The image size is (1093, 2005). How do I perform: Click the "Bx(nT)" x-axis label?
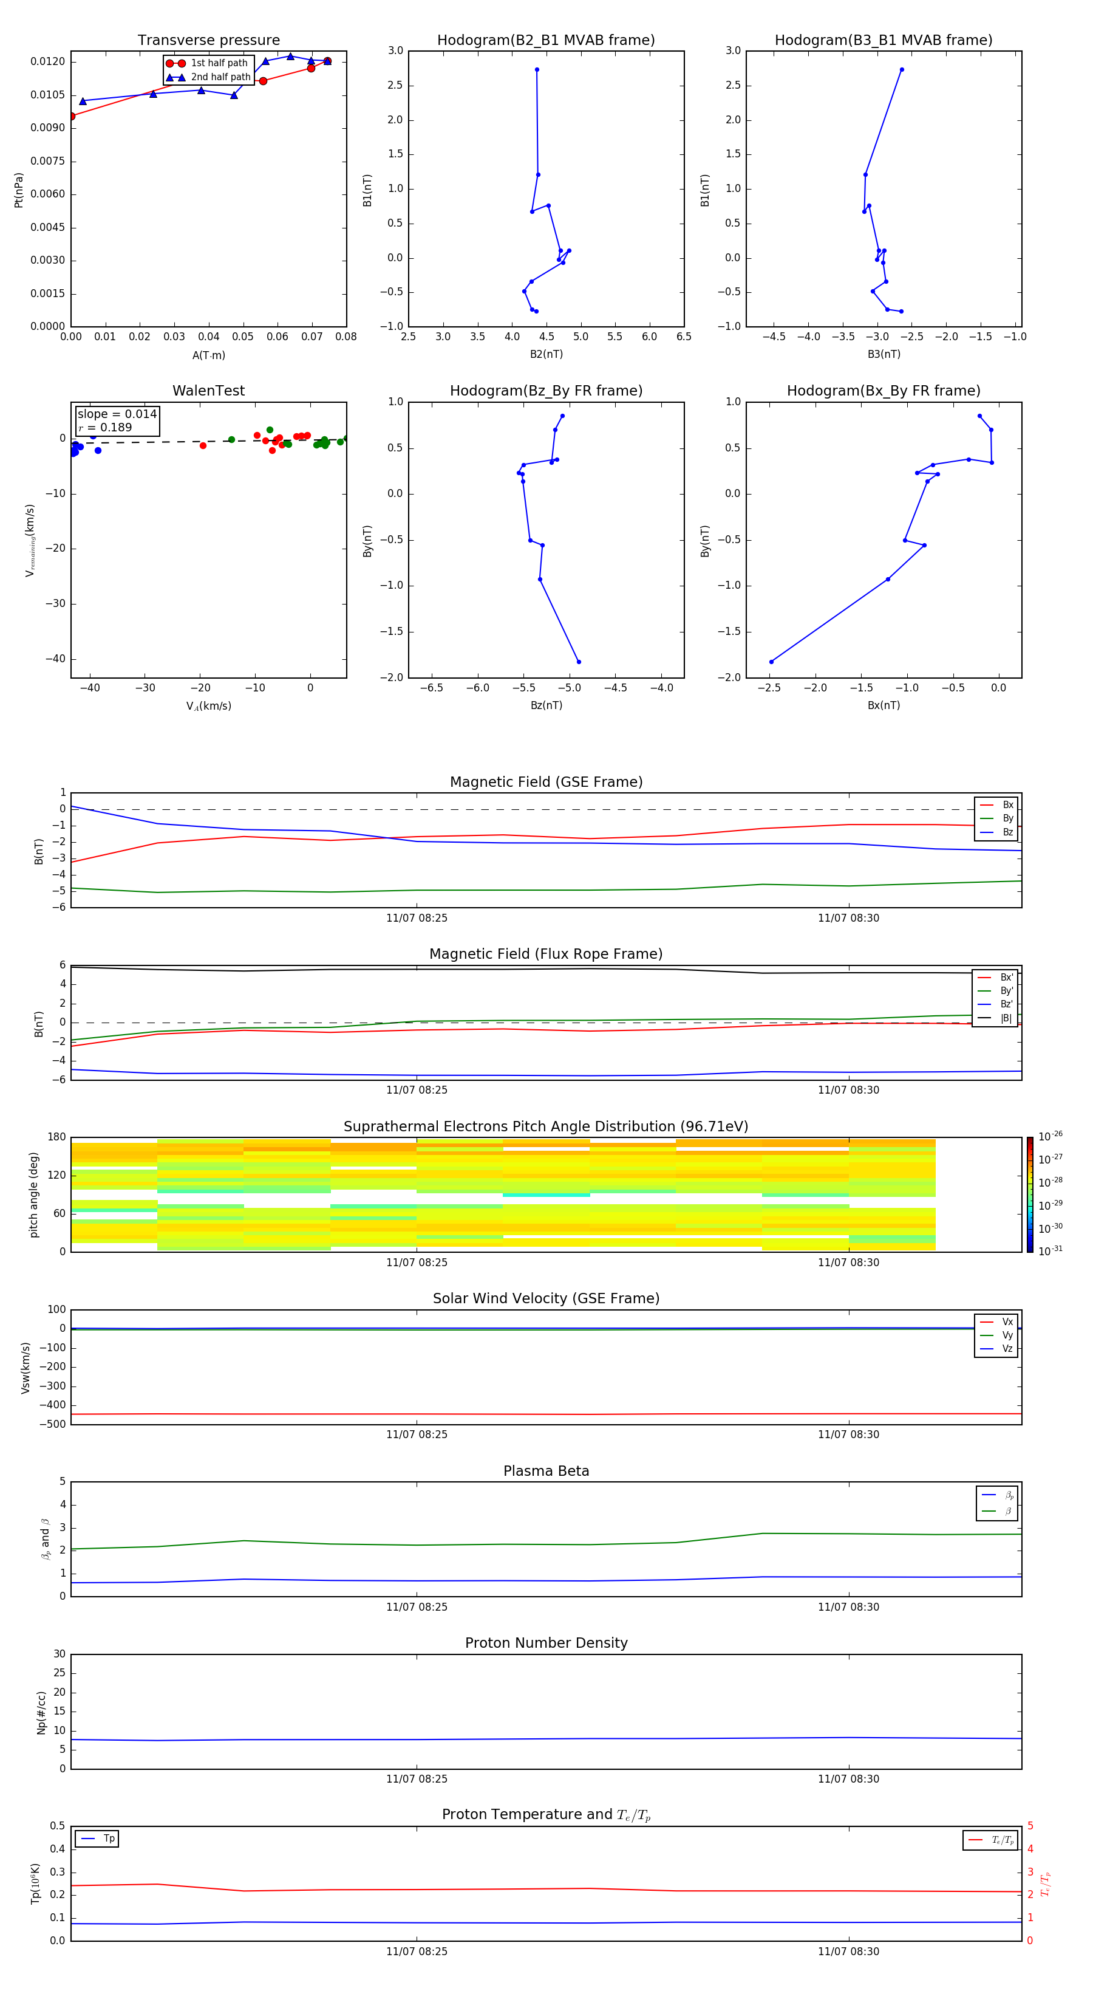click(x=884, y=705)
